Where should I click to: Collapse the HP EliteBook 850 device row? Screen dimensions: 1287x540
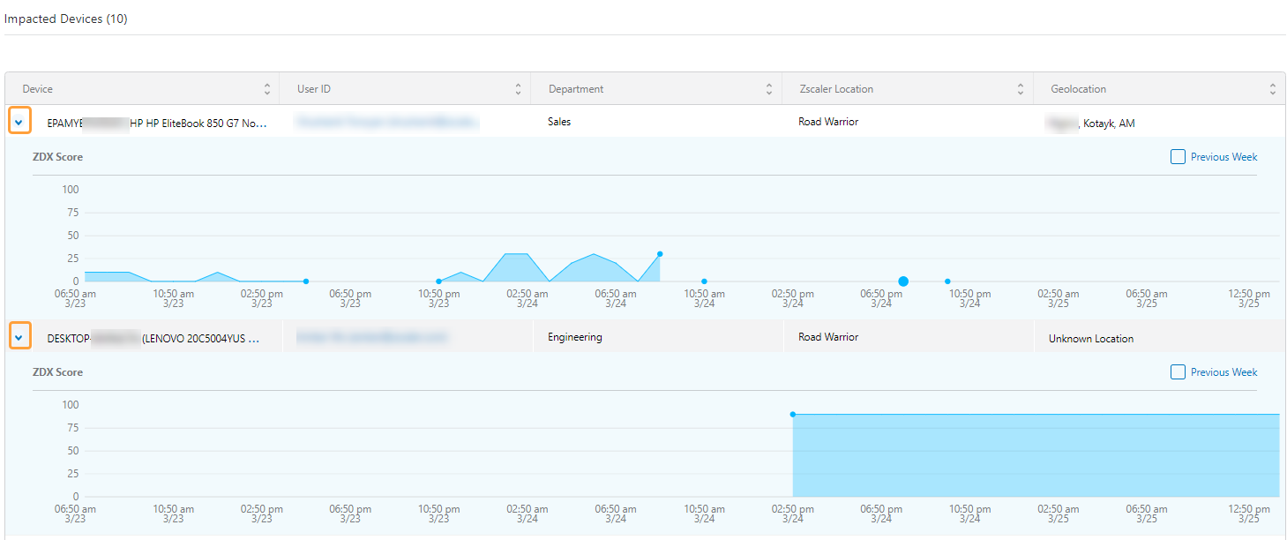[x=19, y=120]
